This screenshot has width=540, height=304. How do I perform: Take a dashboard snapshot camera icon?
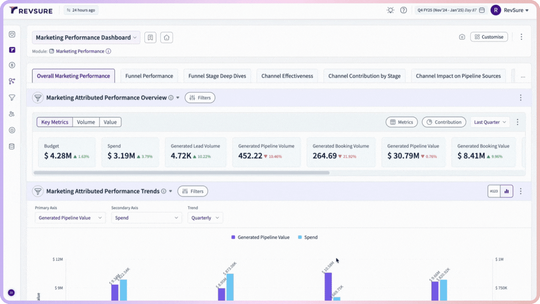[462, 37]
